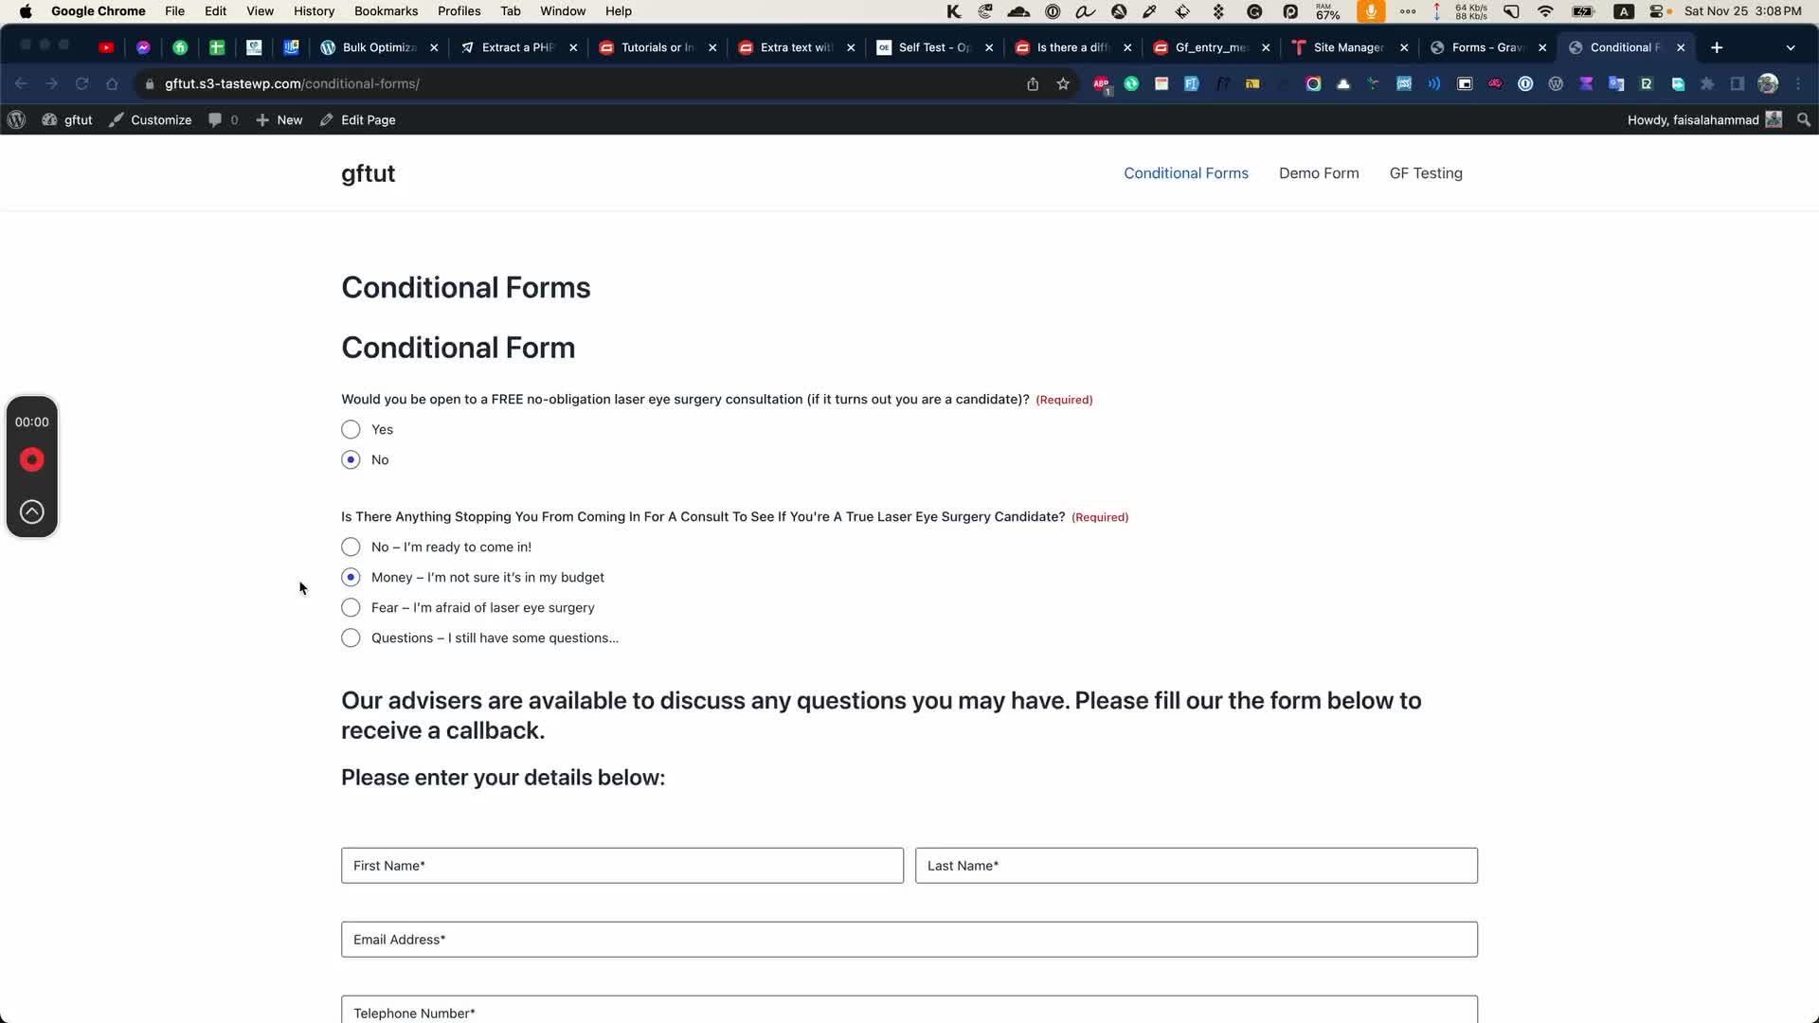Click the WordPress logo in admin bar
1819x1023 pixels.
(16, 120)
